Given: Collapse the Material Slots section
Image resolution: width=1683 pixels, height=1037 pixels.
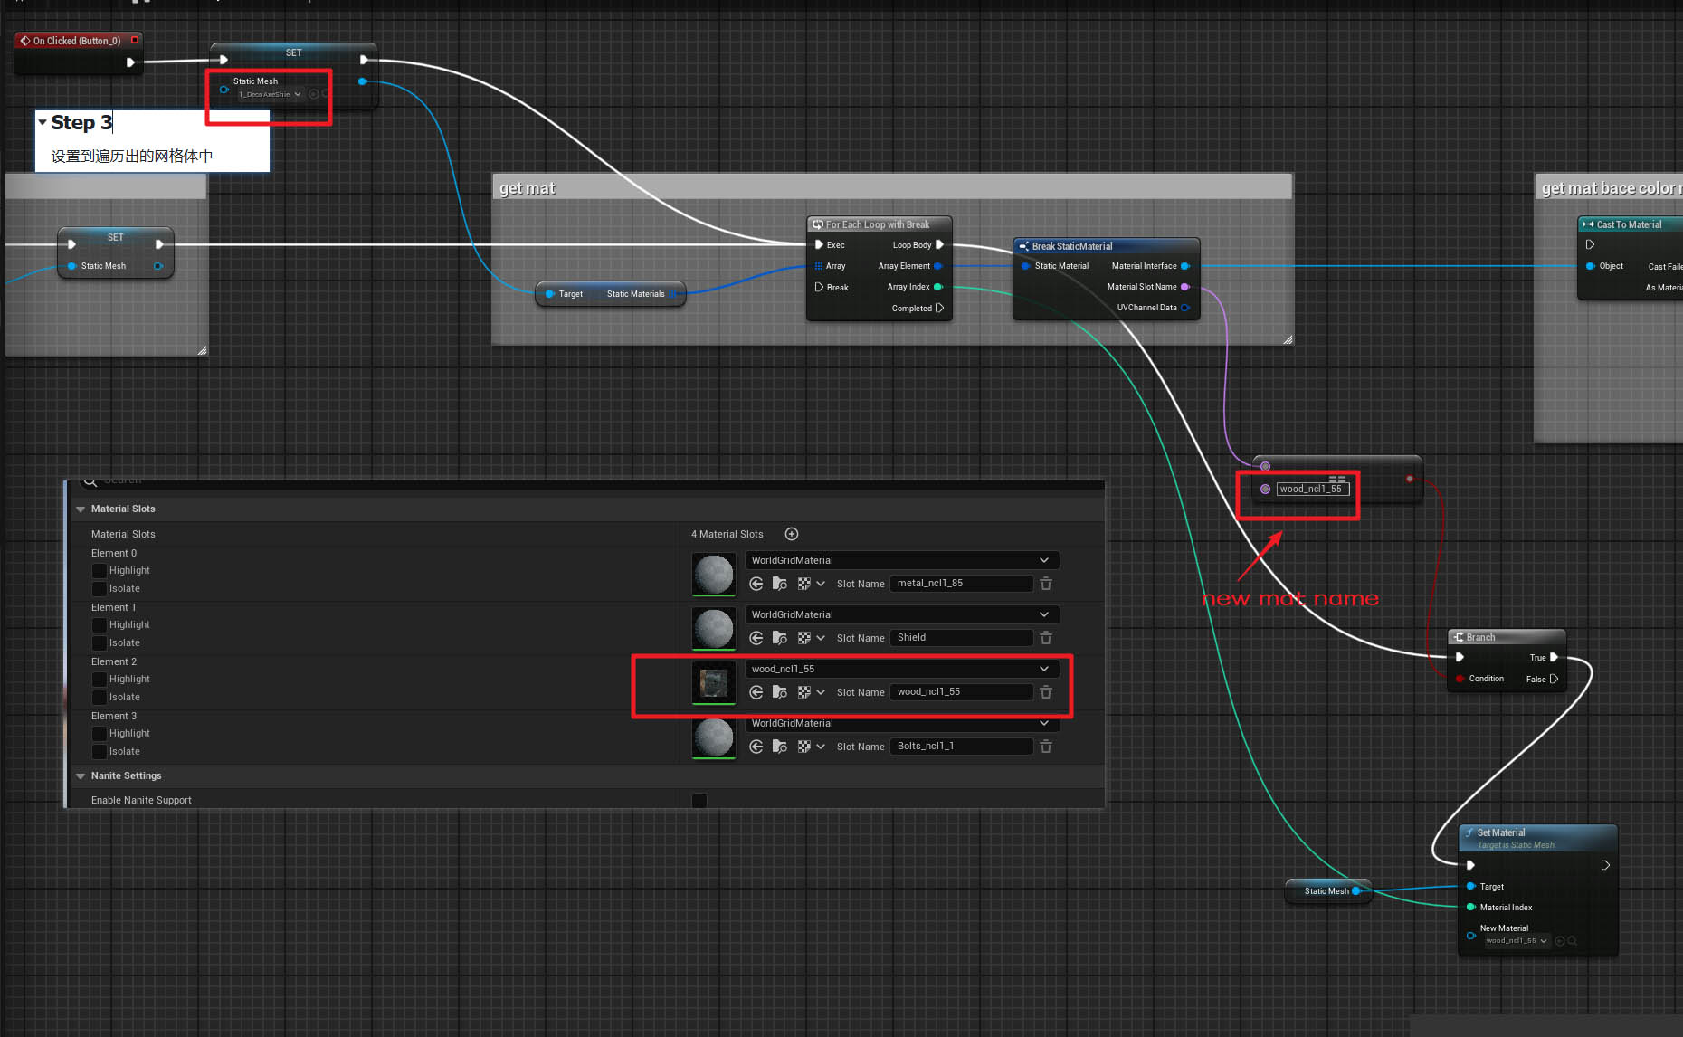Looking at the screenshot, I should (81, 509).
